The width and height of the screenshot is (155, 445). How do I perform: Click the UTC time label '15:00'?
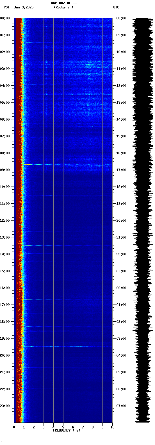coord(121,136)
